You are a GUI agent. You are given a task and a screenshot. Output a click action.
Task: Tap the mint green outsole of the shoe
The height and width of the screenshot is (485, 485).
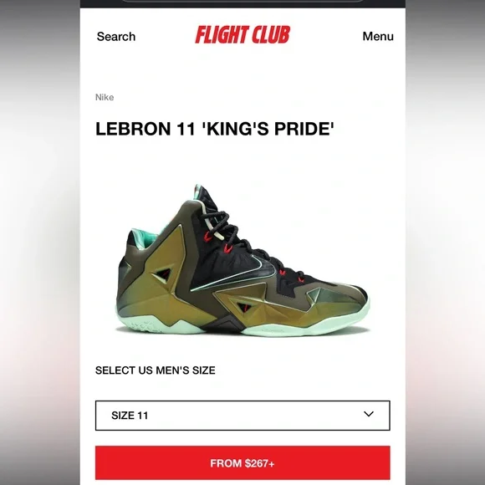point(242,326)
